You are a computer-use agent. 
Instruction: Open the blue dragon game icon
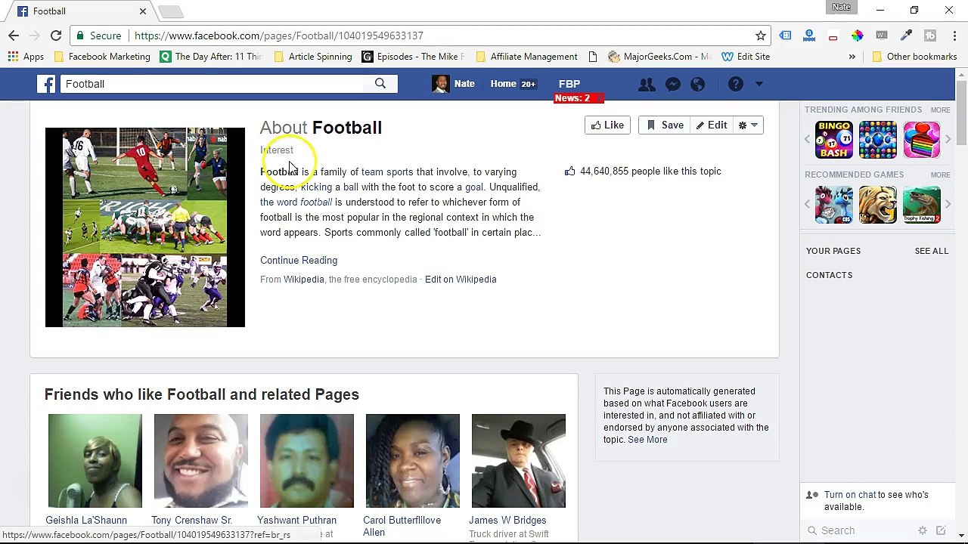click(834, 205)
